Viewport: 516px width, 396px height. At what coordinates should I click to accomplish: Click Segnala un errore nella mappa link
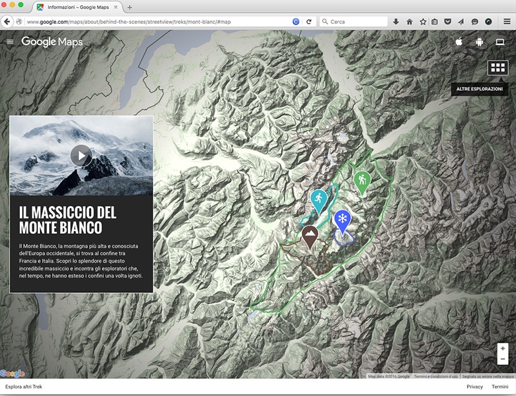point(488,376)
